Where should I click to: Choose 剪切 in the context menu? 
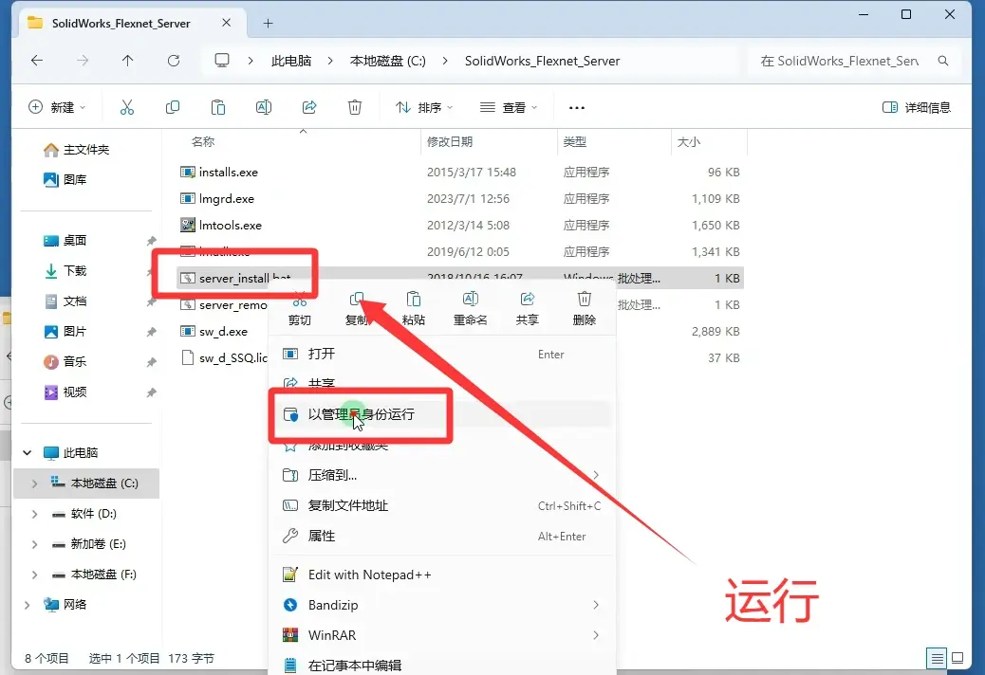click(x=300, y=308)
